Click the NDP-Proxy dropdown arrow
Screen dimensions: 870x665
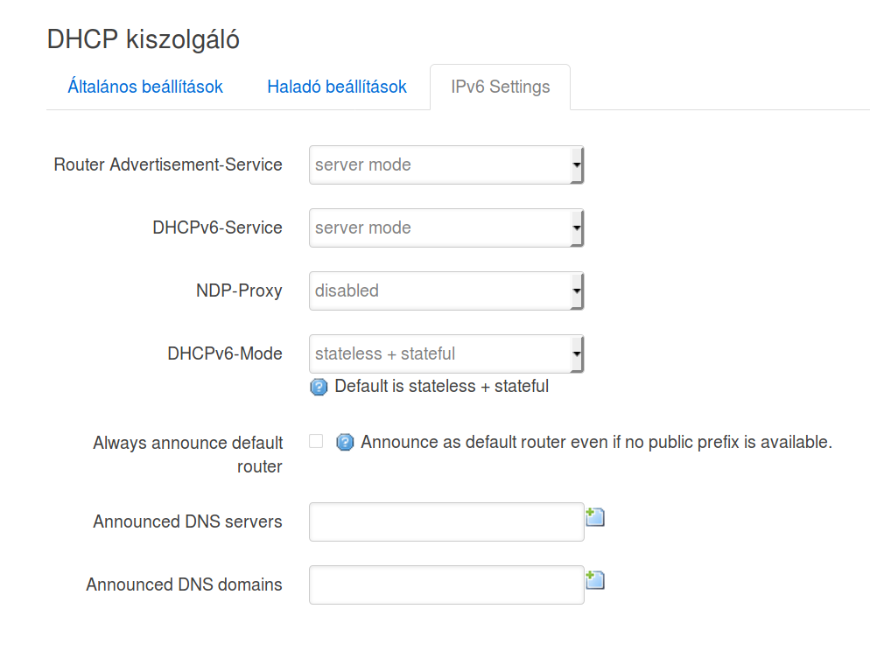577,290
